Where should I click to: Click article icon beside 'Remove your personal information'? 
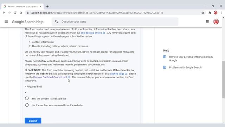coord(165,57)
